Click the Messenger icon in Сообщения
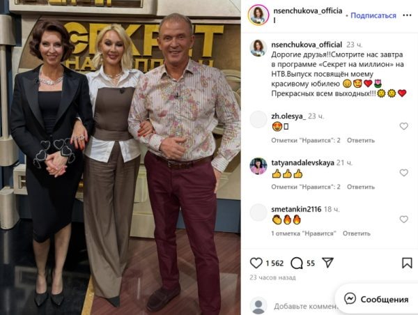Viewport: 418px width, 315px height. [x=350, y=299]
